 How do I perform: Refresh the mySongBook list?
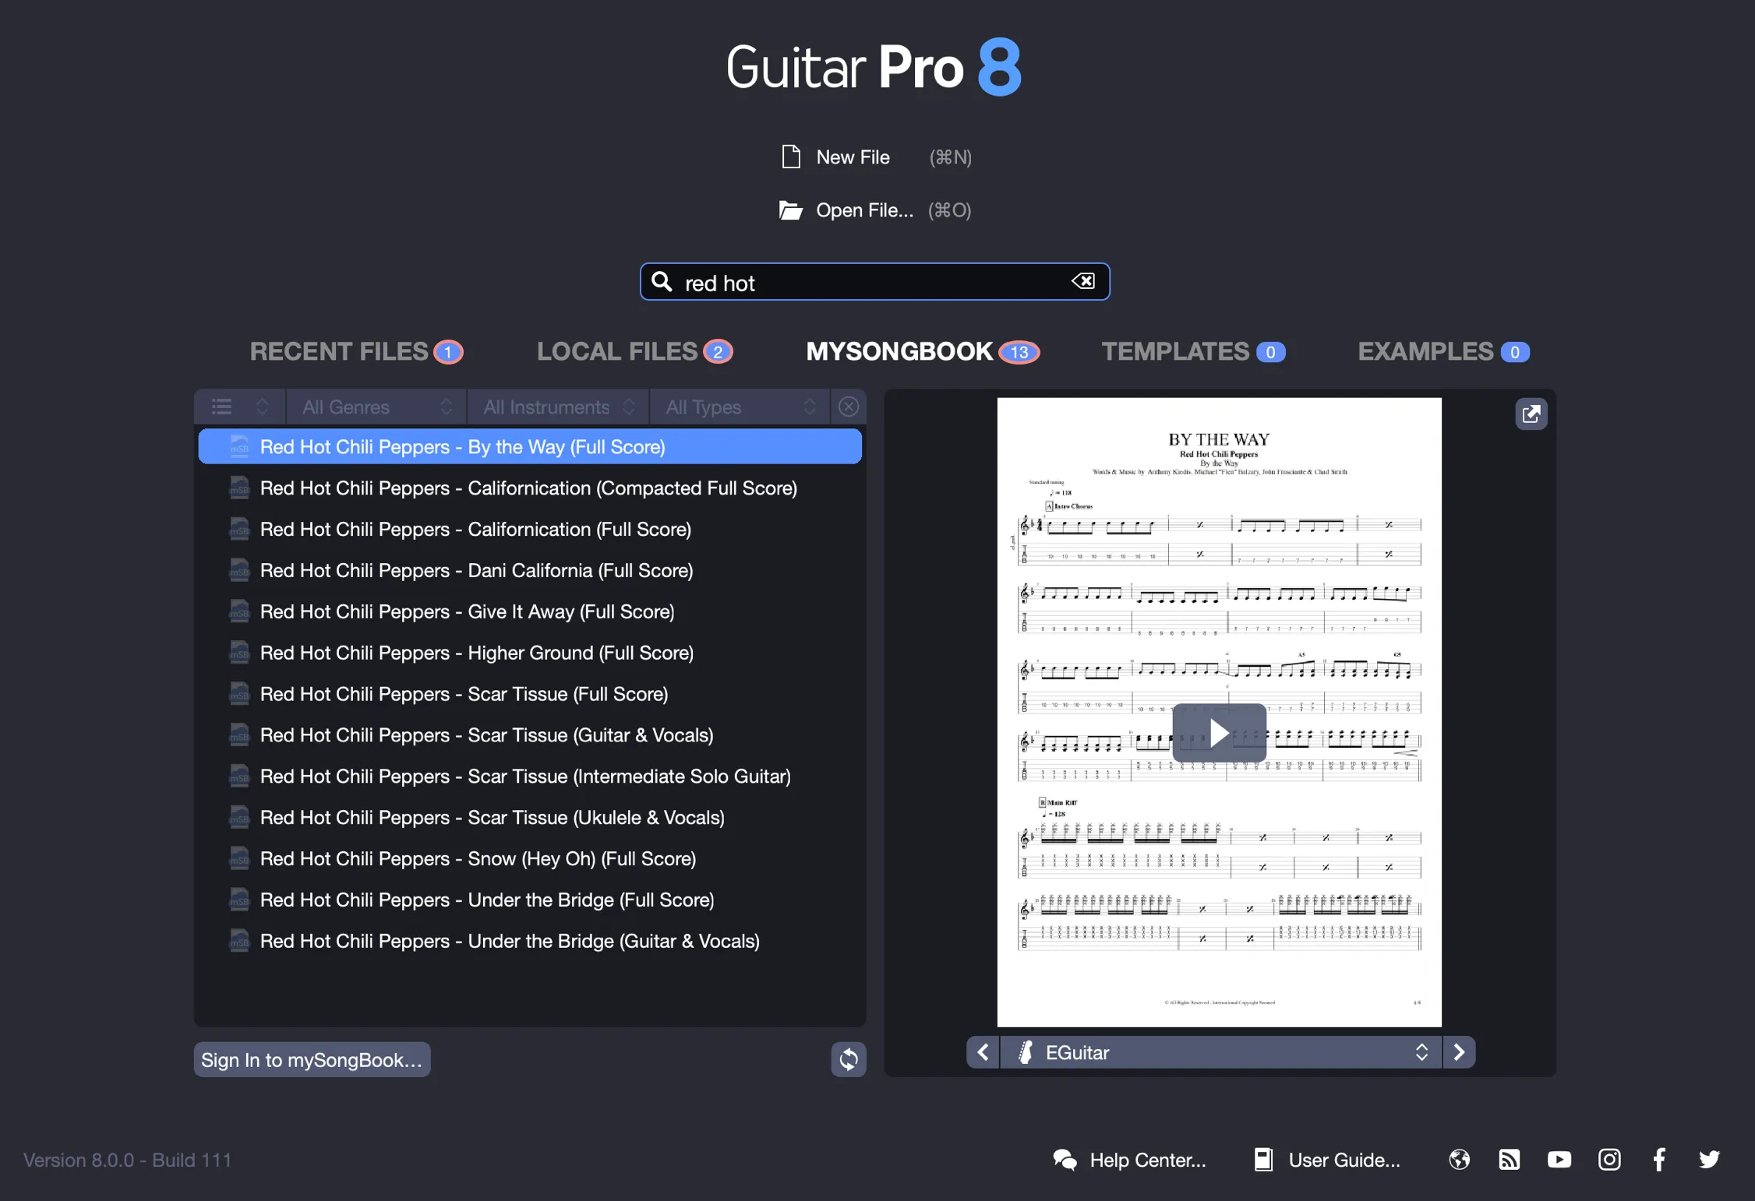849,1059
